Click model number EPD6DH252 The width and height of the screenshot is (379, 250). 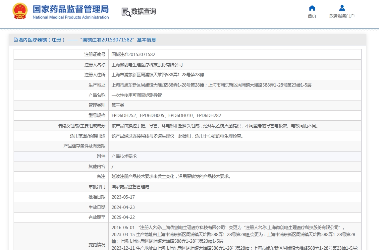pyautogui.click(x=124, y=115)
